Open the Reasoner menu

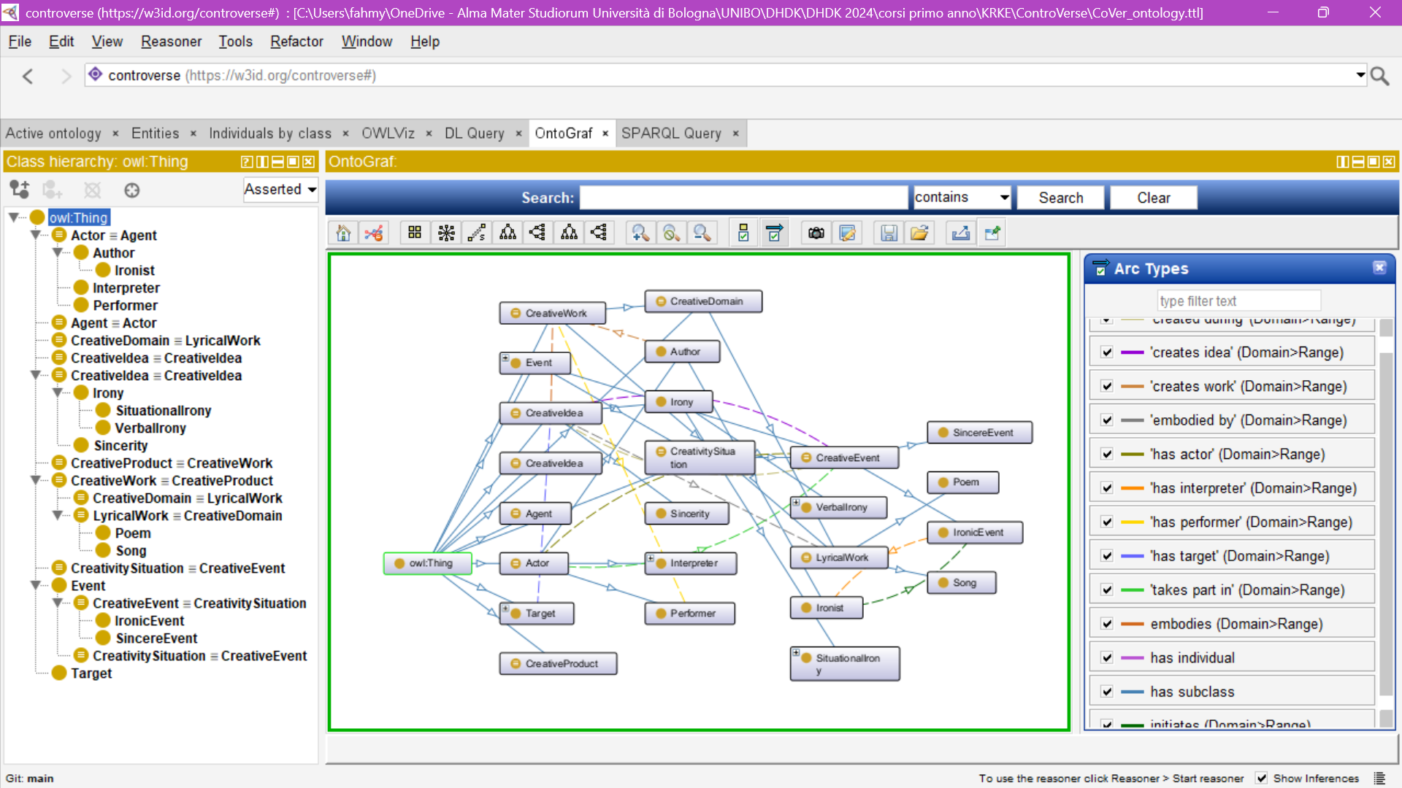point(171,42)
